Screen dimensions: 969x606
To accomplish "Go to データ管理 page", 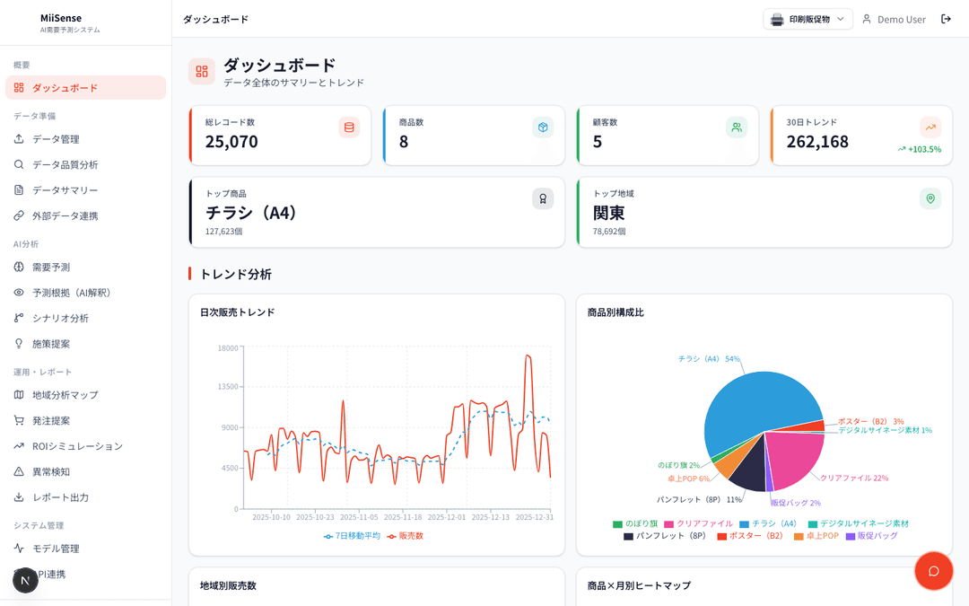I will [86, 139].
